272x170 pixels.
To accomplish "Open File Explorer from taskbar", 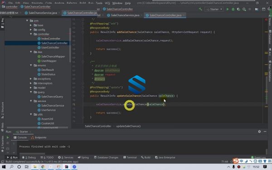I will pos(35,167).
